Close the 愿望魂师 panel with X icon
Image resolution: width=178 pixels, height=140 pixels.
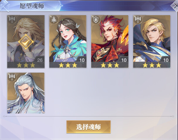pos(175,6)
